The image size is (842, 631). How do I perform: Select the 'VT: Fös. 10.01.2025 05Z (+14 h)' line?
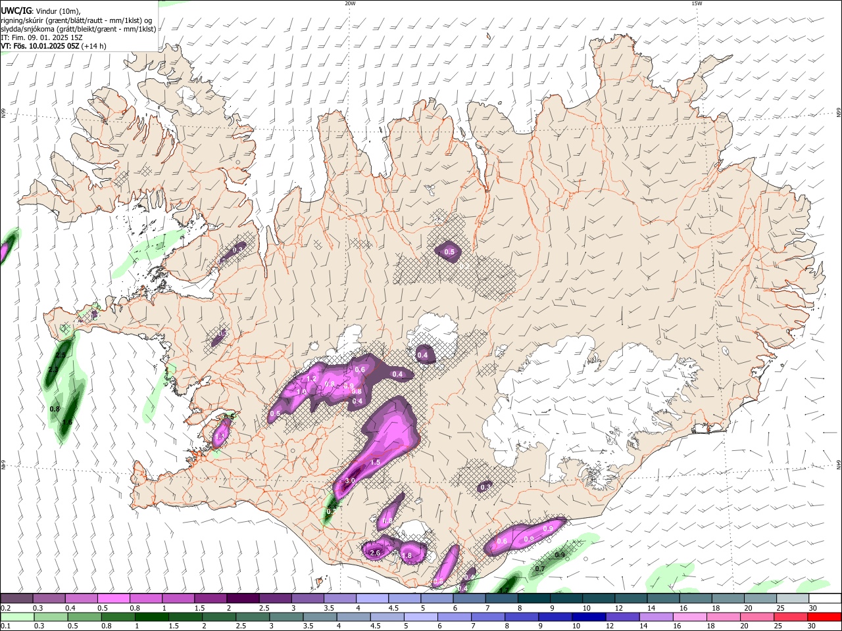tap(54, 46)
